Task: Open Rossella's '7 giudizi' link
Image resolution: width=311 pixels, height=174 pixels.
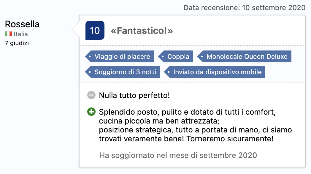Action: click(x=17, y=43)
